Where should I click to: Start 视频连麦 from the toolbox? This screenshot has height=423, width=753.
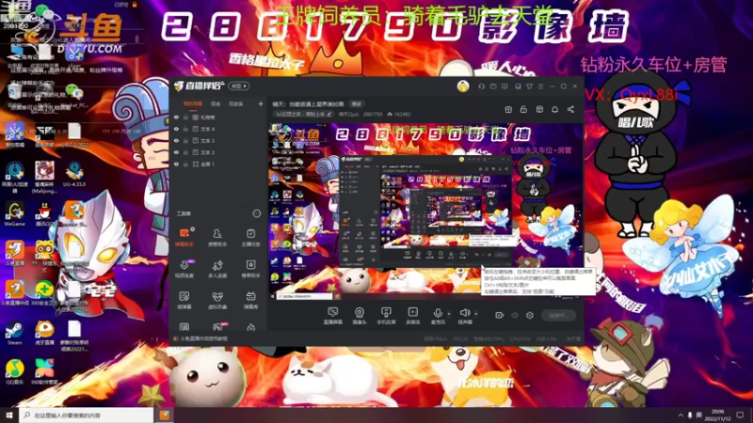(x=184, y=269)
